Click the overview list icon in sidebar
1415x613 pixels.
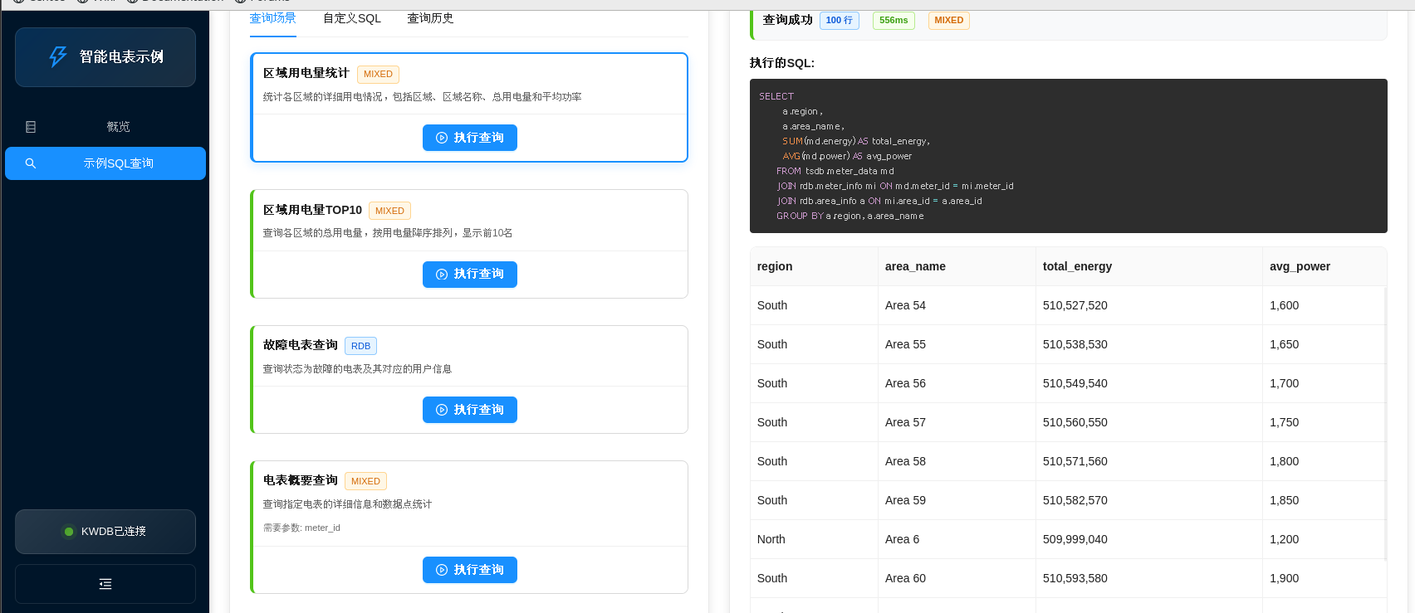pos(31,127)
